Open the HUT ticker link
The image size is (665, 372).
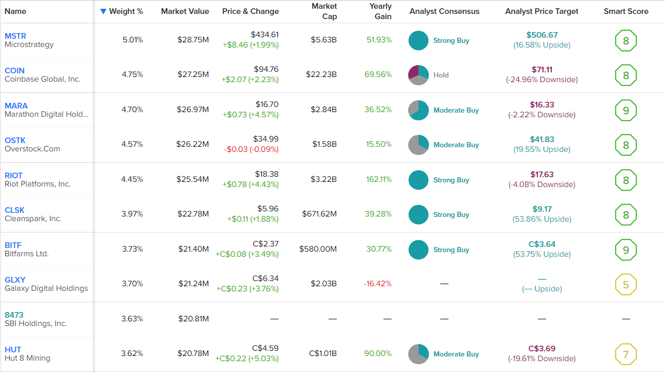point(13,350)
